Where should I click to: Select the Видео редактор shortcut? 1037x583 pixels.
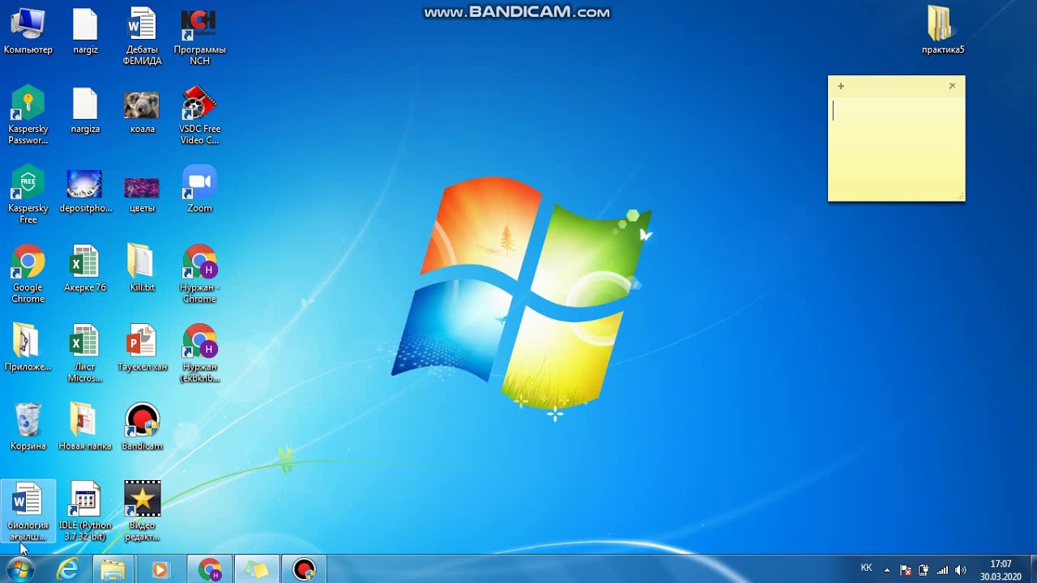pyautogui.click(x=143, y=512)
